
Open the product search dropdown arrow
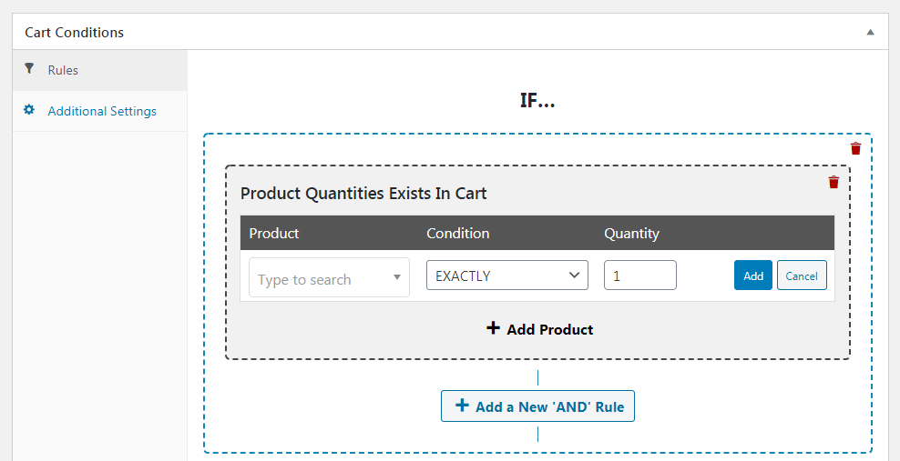[x=396, y=277]
